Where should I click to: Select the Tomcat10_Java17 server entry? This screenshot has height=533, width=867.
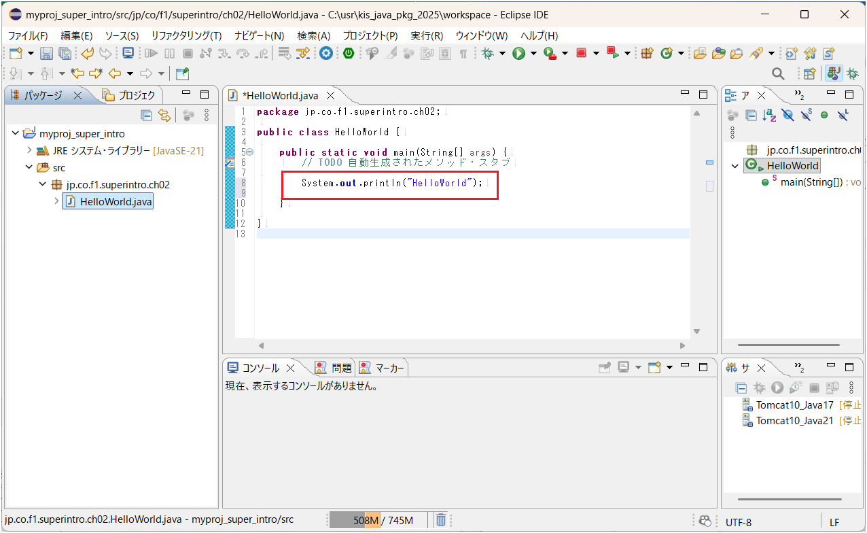(x=794, y=405)
